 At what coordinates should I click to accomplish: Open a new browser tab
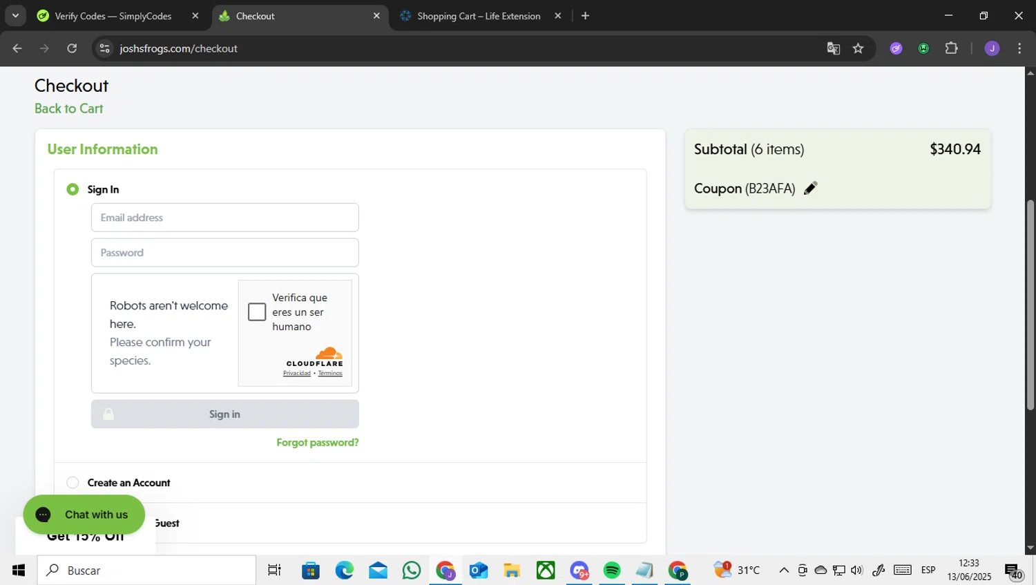tap(585, 16)
